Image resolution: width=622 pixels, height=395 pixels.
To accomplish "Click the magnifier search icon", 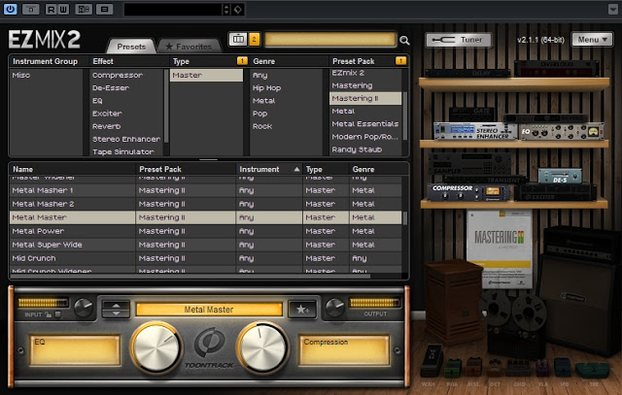I will point(404,41).
